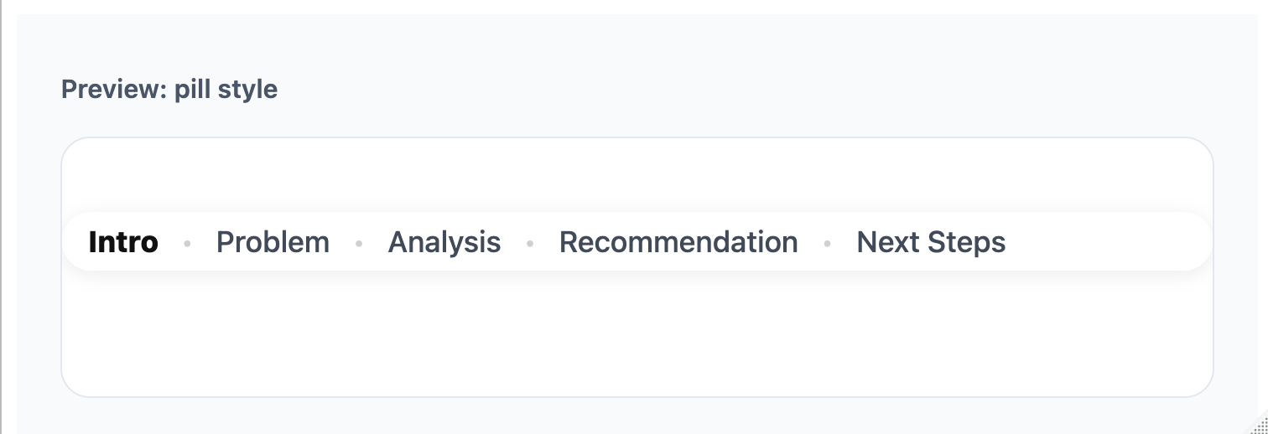
Task: Click the gray background beneath the preview card
Action: (x=637, y=416)
